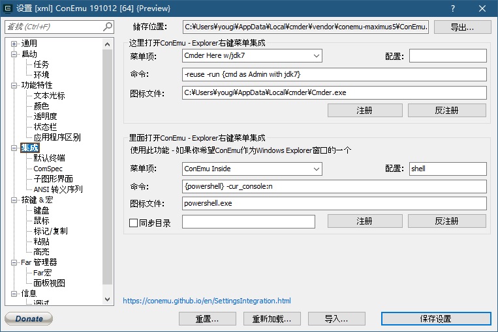
Task: Expand the 通用 tree node
Action: point(14,44)
